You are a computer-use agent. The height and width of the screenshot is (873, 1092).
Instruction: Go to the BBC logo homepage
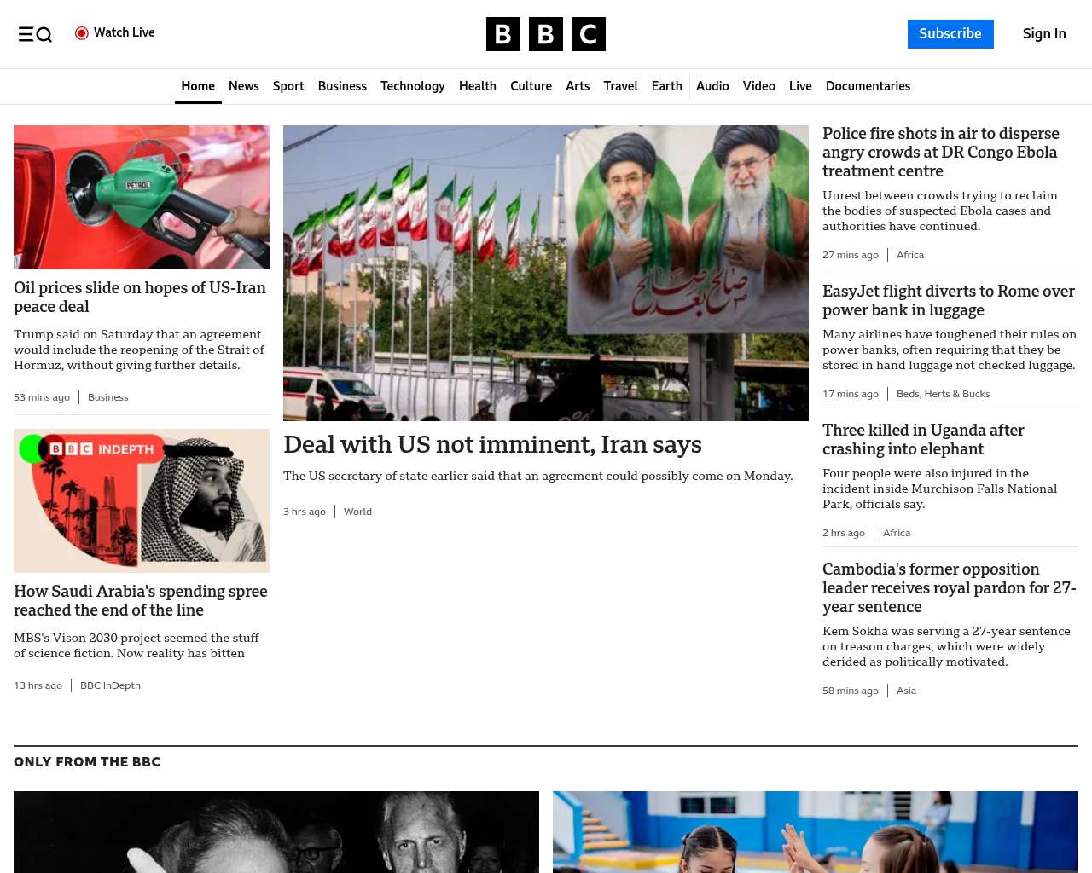pyautogui.click(x=546, y=34)
